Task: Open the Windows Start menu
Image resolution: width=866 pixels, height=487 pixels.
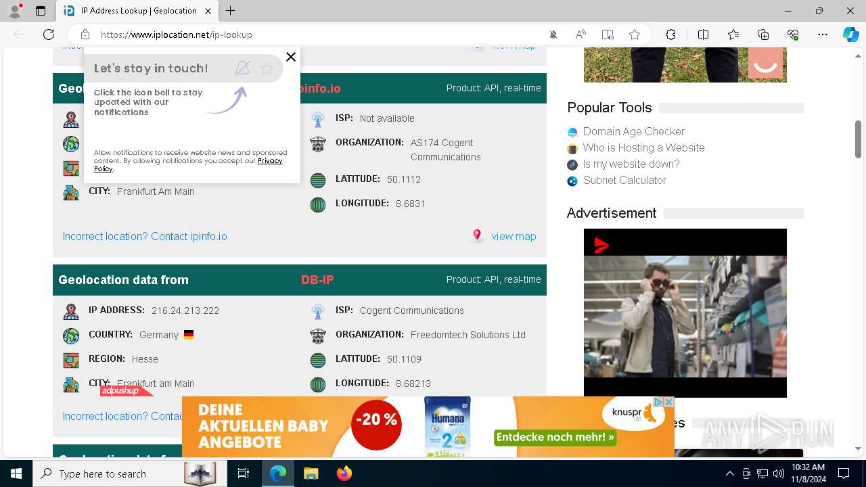Action: click(x=16, y=473)
